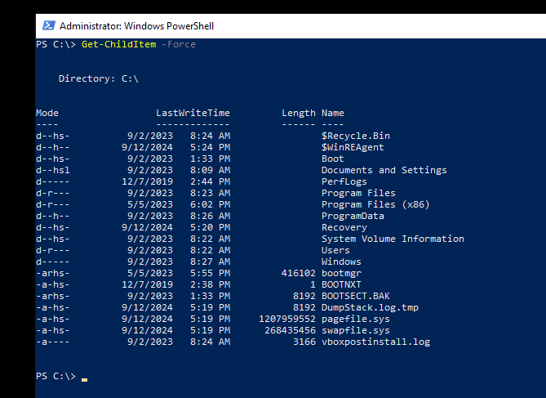Click the Length column header

298,113
